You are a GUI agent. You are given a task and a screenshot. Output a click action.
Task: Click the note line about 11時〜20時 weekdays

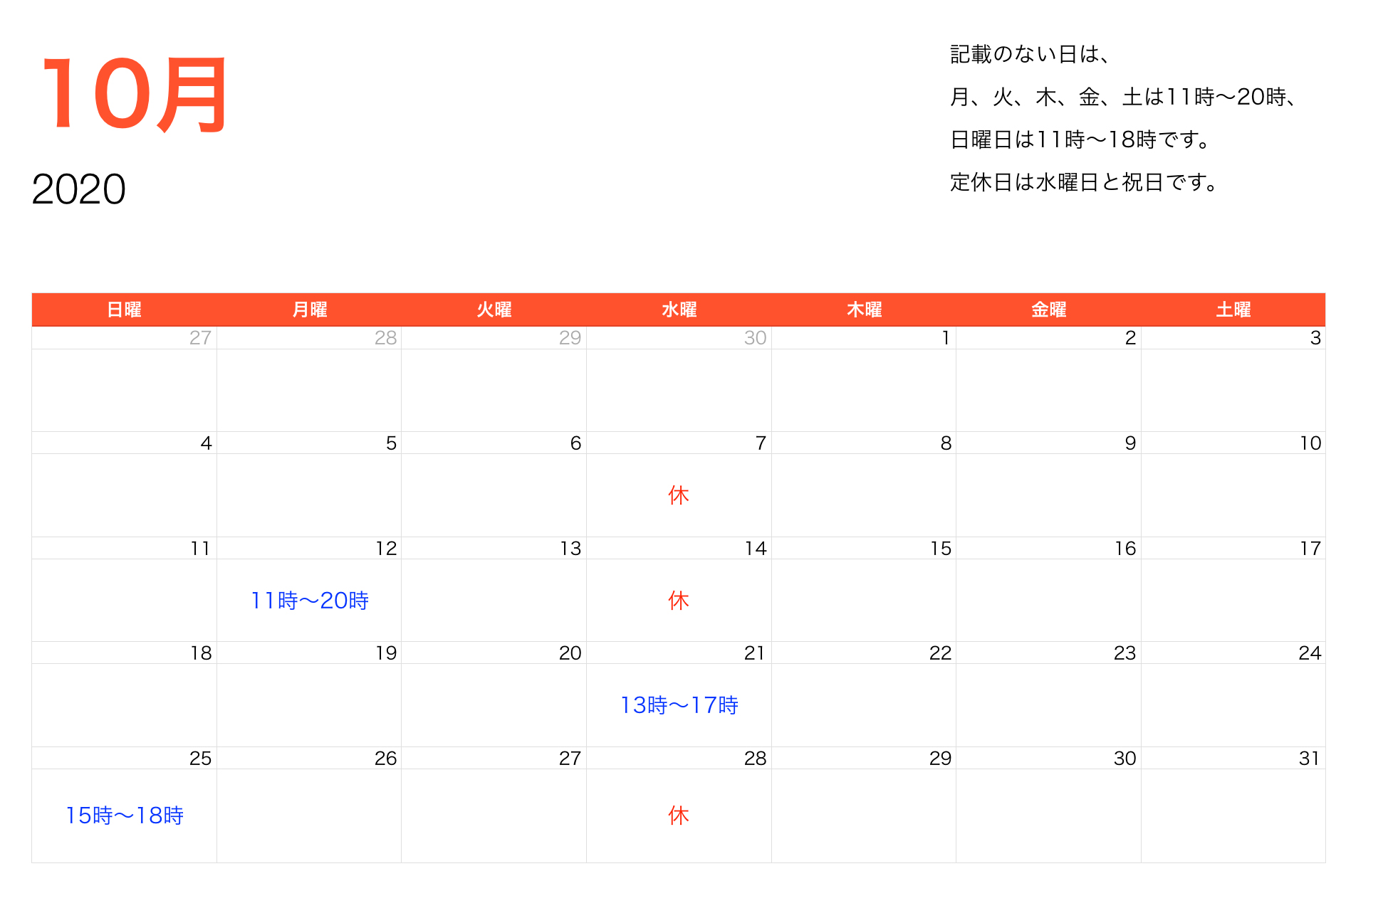pos(1123,97)
